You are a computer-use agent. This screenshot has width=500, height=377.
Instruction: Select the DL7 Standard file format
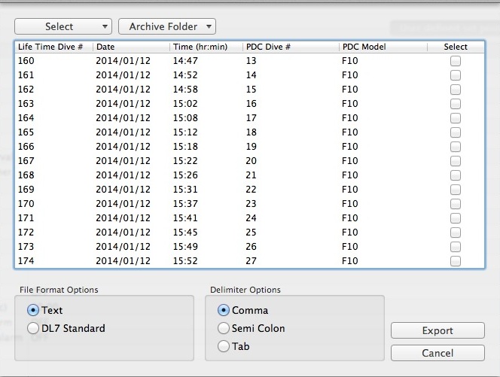pos(33,328)
